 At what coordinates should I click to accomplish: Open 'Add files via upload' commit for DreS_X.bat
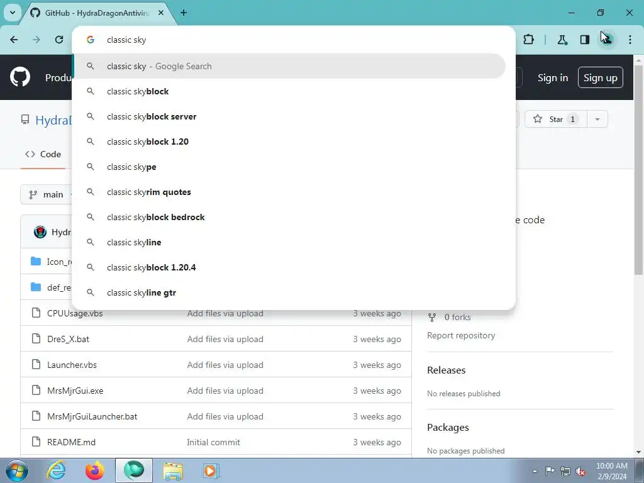pyautogui.click(x=225, y=339)
